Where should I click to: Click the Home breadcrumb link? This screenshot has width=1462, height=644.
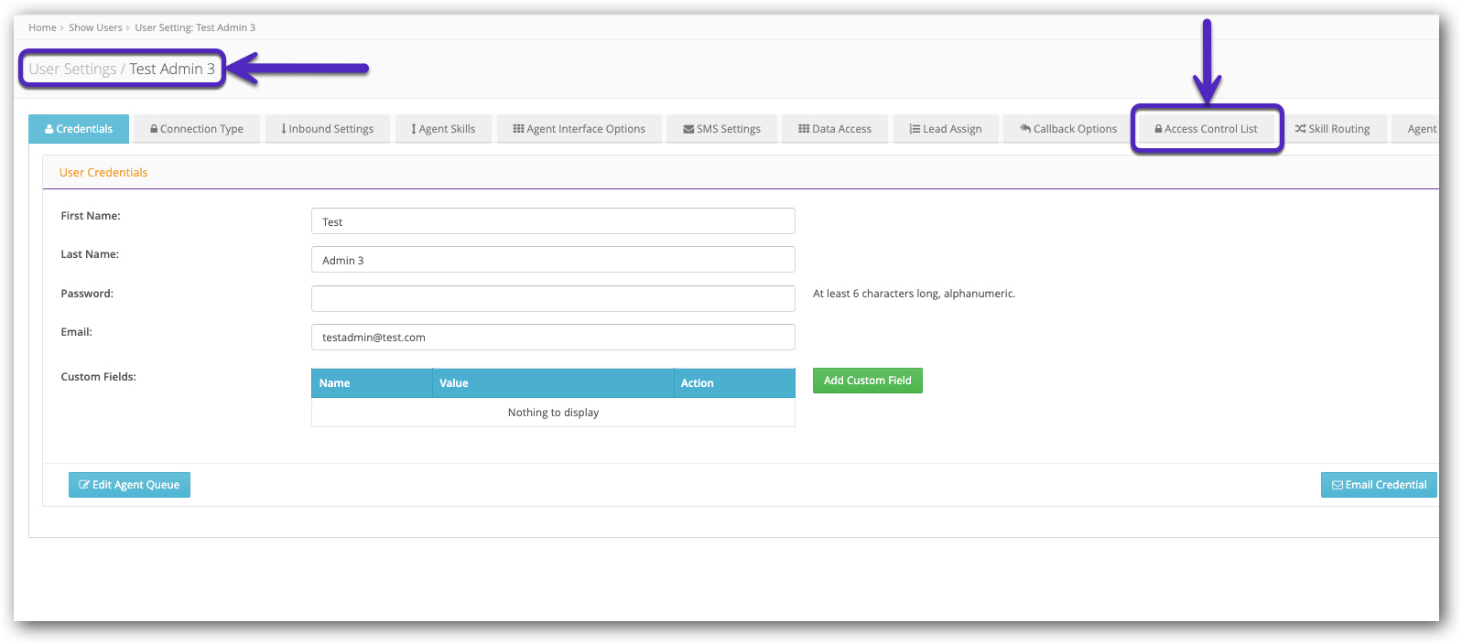(x=42, y=27)
